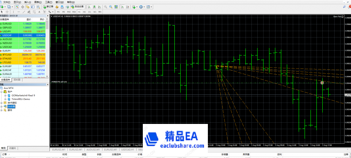Click the tile windows icon
The width and height of the screenshot is (351, 158).
115,6
